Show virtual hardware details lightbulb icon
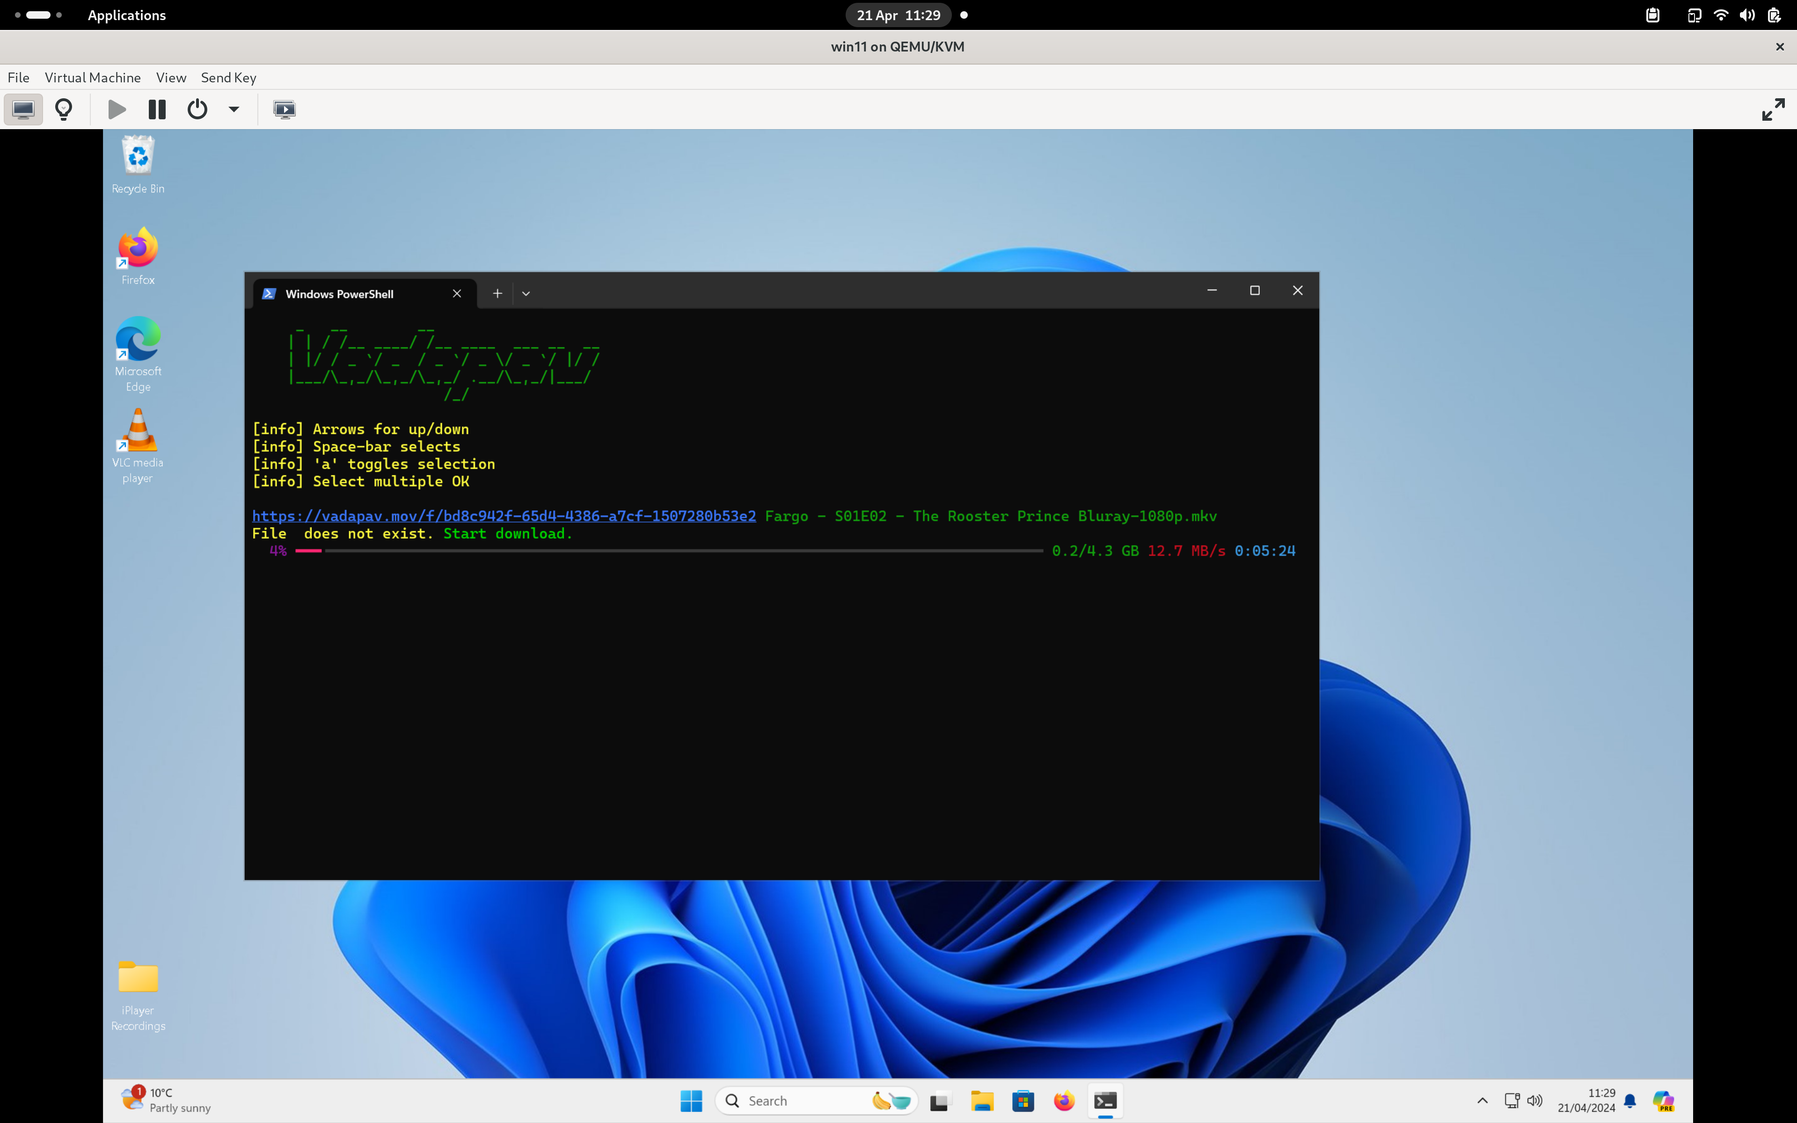 click(x=64, y=109)
